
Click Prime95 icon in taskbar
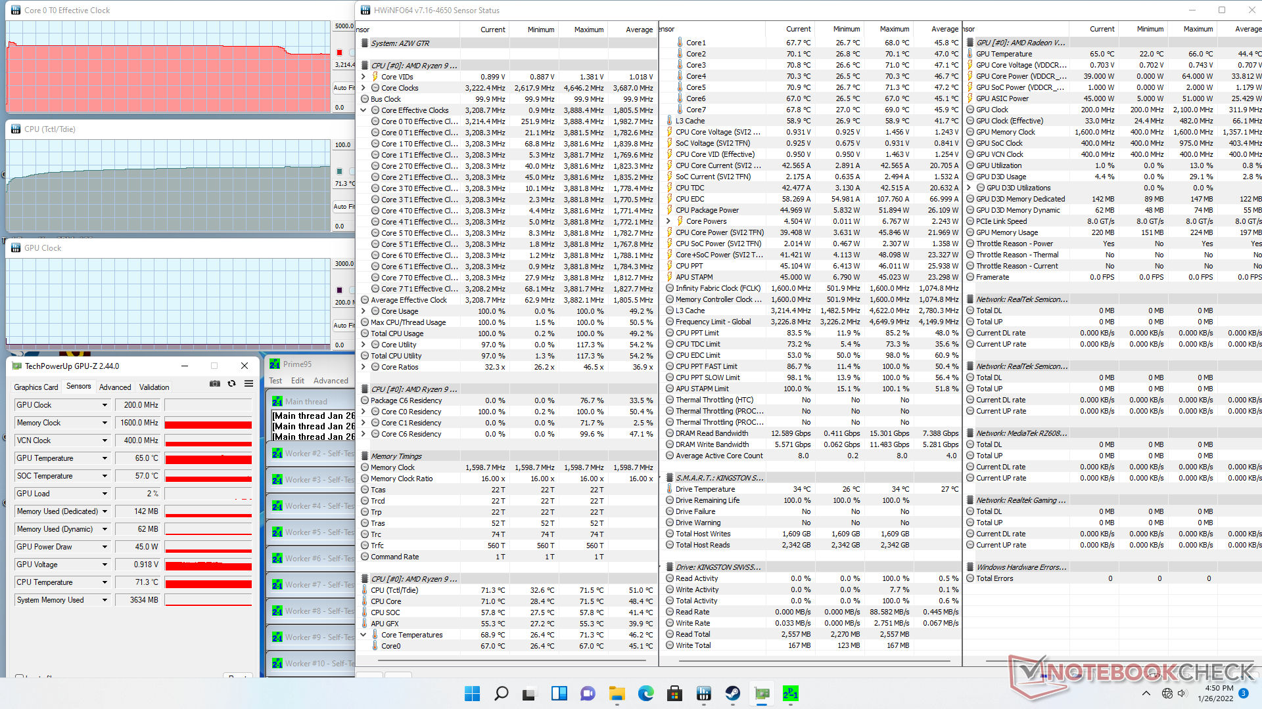pyautogui.click(x=790, y=693)
